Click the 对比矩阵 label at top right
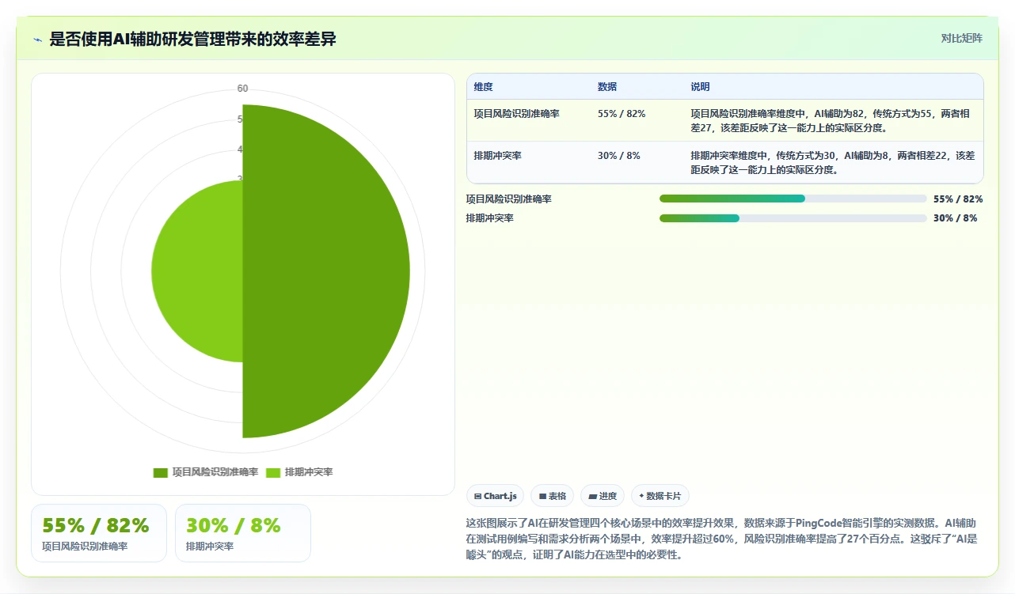 pyautogui.click(x=961, y=38)
